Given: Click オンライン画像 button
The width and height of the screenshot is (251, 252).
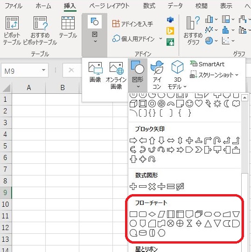Looking at the screenshot, I should pos(116,76).
